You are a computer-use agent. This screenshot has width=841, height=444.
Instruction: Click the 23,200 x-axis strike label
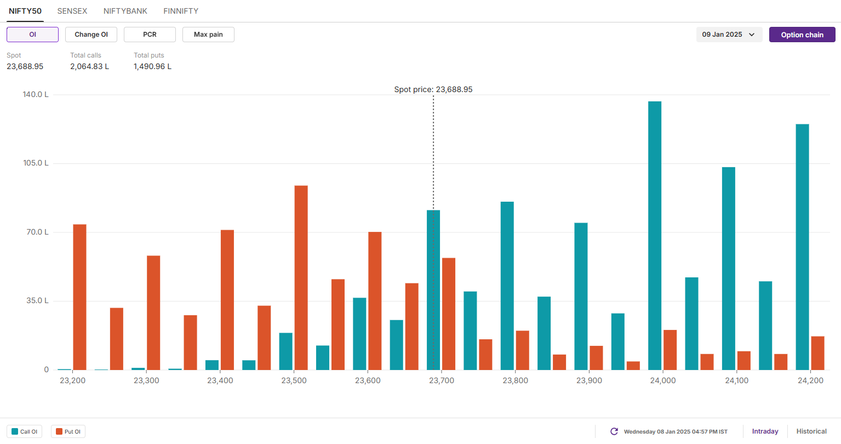click(x=72, y=380)
